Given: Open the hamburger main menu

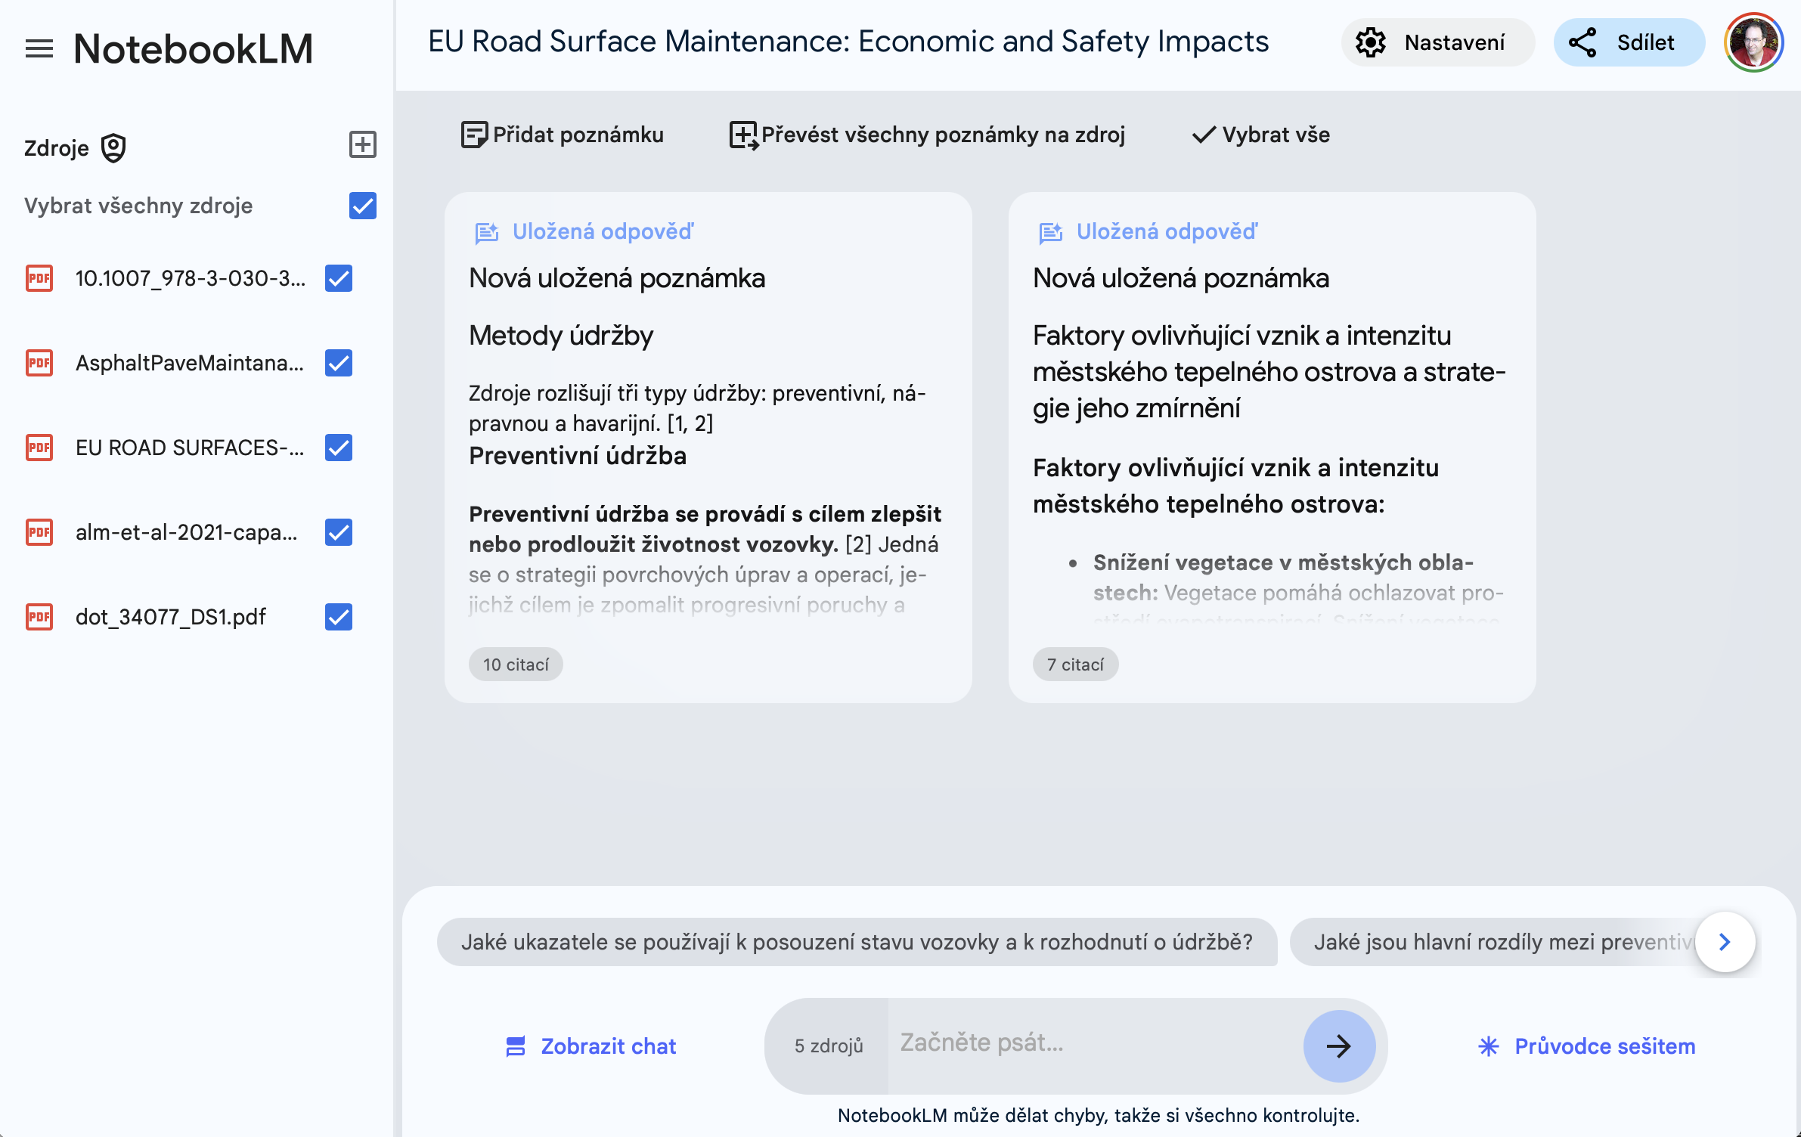Looking at the screenshot, I should click(x=39, y=49).
